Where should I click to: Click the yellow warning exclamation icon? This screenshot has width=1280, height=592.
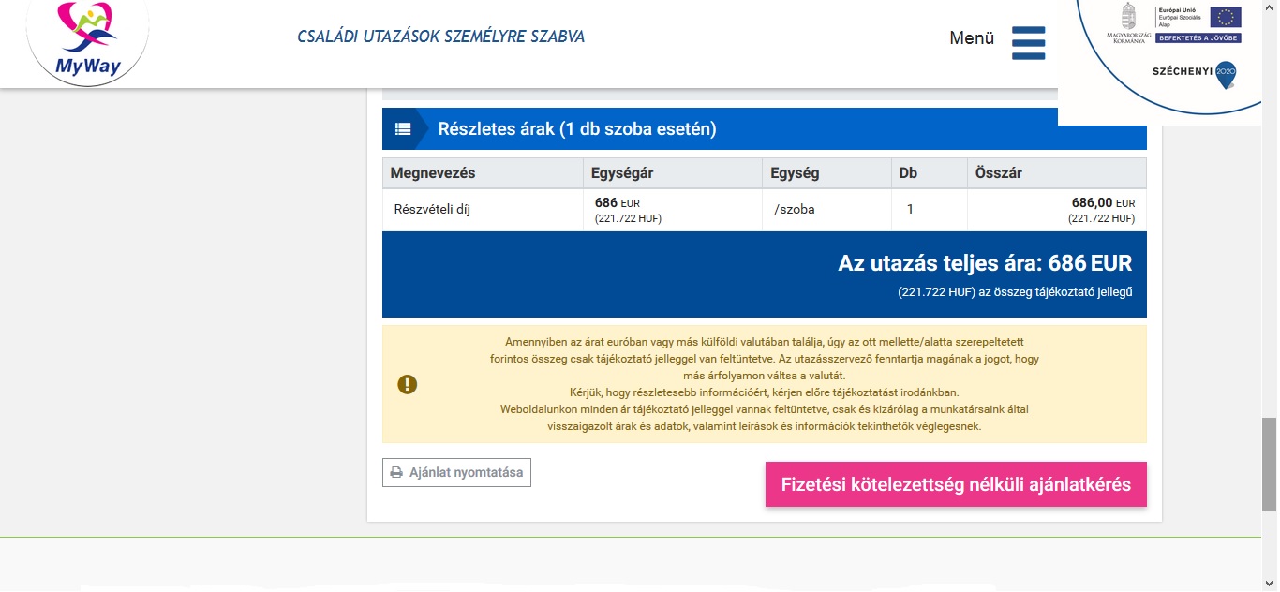tap(408, 384)
